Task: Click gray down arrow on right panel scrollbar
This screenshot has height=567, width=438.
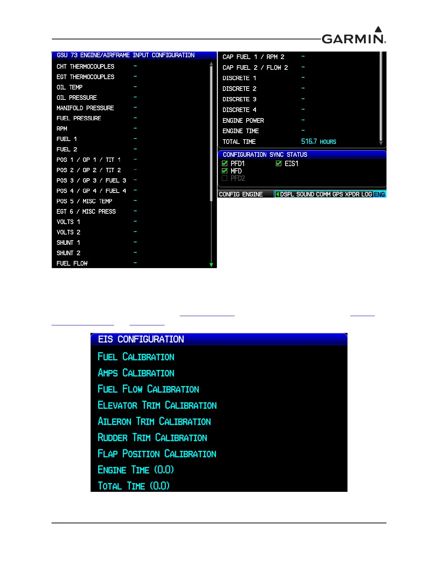Action: pos(381,143)
